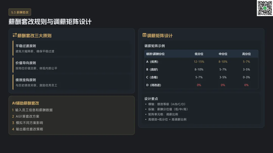
Task: Click the 中分位 column header
Action: [223, 54]
